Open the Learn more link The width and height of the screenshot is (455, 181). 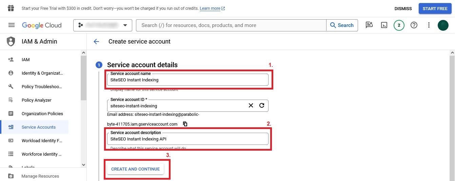(212, 8)
